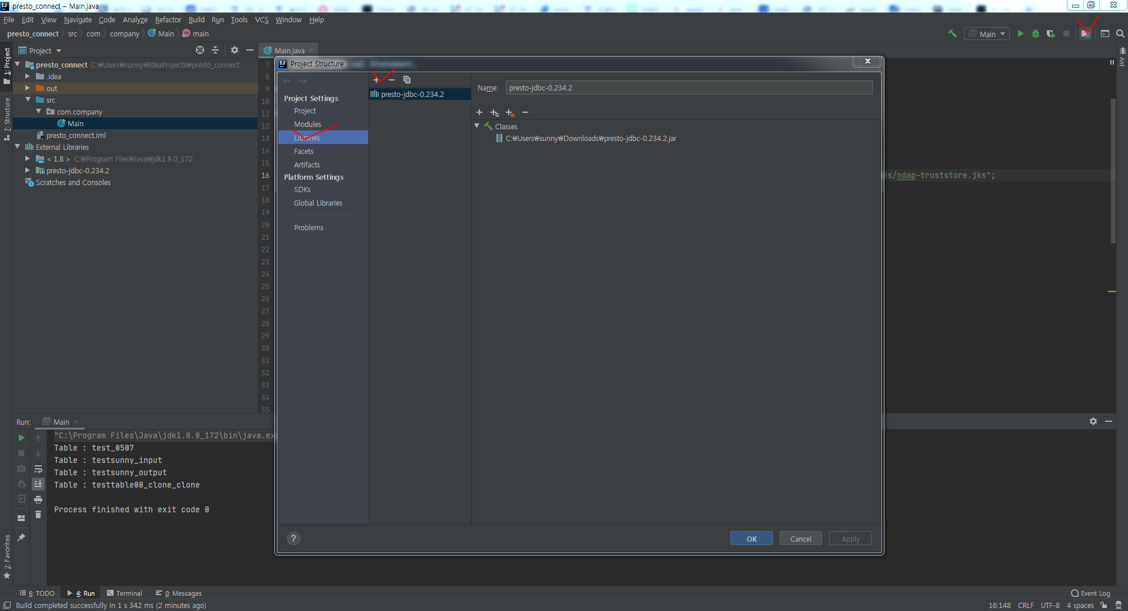Click the UTF-8 encoding in status bar
This screenshot has width=1128, height=611.
point(1050,605)
